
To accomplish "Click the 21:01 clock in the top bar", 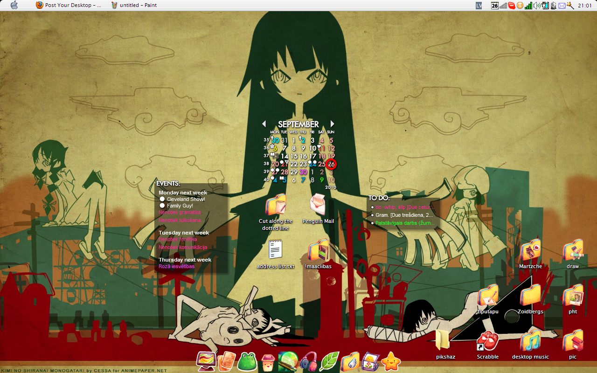I will pos(585,6).
